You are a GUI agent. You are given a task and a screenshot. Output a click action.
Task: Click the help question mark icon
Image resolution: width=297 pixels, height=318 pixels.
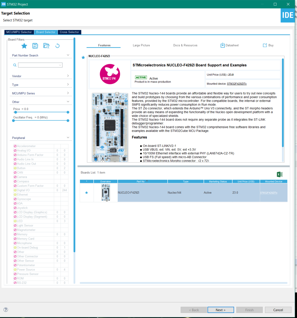(5, 310)
